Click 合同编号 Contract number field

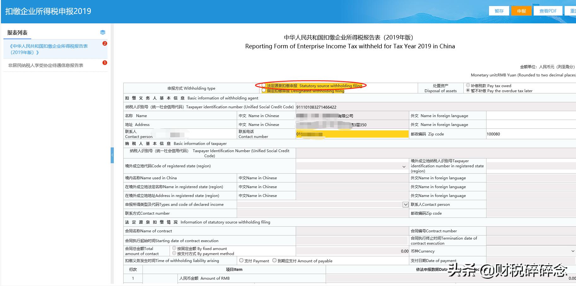click(x=531, y=231)
